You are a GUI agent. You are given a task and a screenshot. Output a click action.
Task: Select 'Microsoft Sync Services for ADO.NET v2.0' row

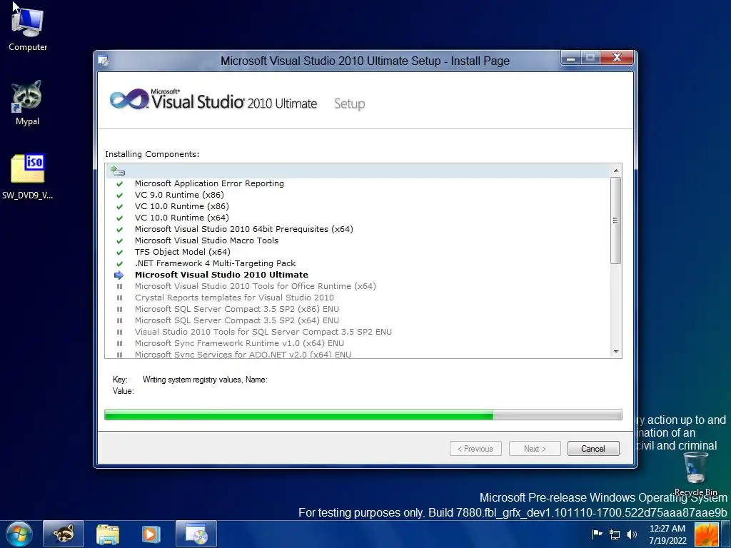243,354
